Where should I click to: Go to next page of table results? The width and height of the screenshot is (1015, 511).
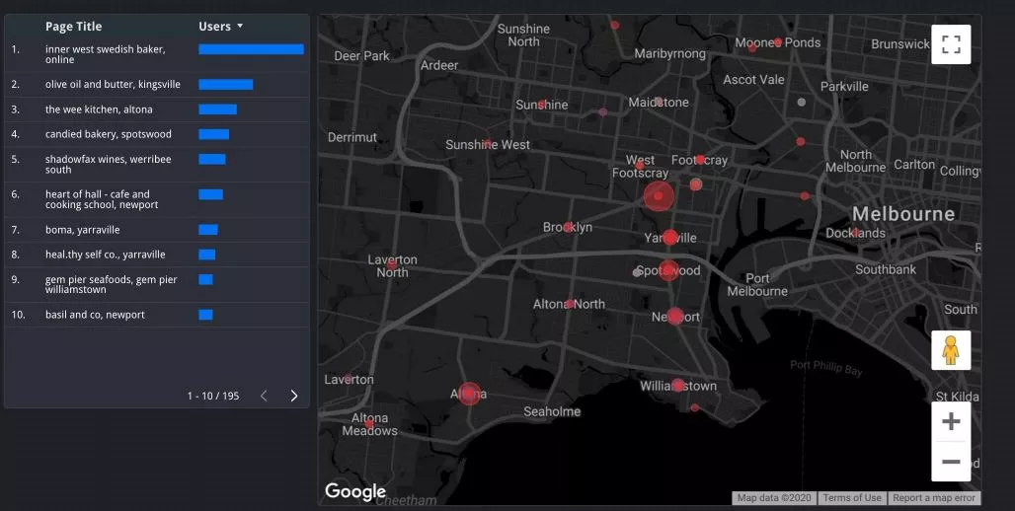[x=294, y=396]
